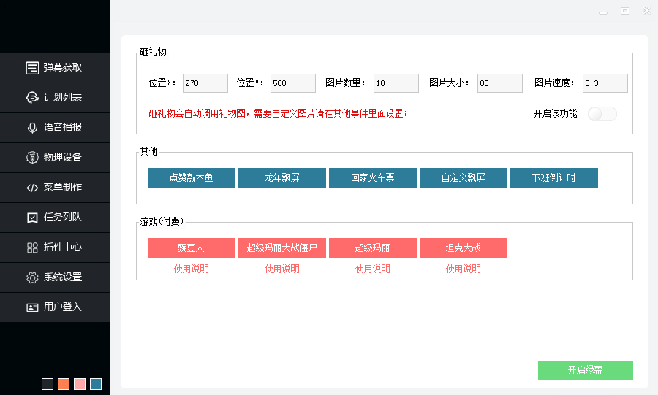Screen dimensions: 658x395
Task: Open 使用说明 link under 超级玛丽
Action: click(x=373, y=269)
